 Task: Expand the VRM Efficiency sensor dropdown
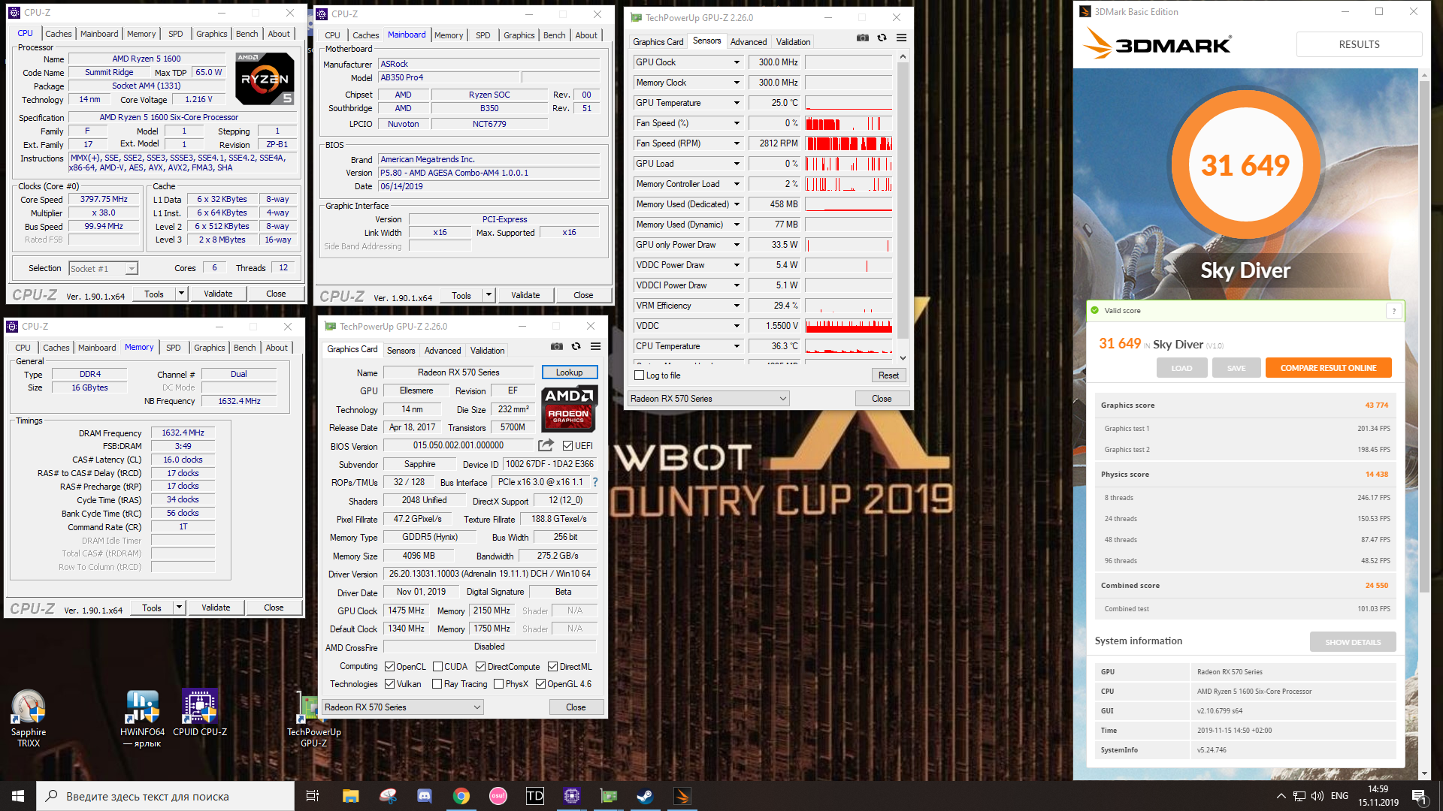(x=737, y=306)
